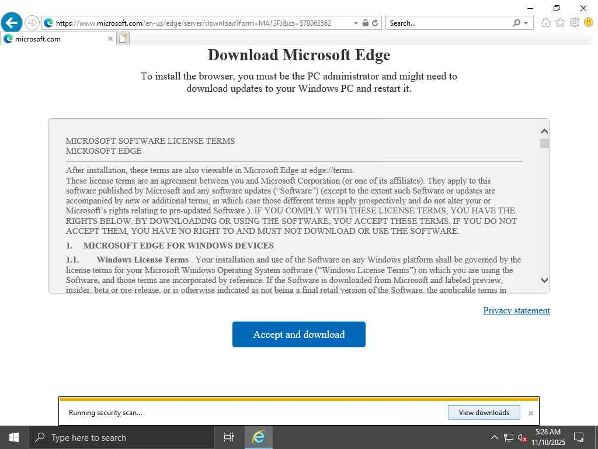Click the Edge site icon in address bar
The width and height of the screenshot is (598, 449).
point(48,23)
